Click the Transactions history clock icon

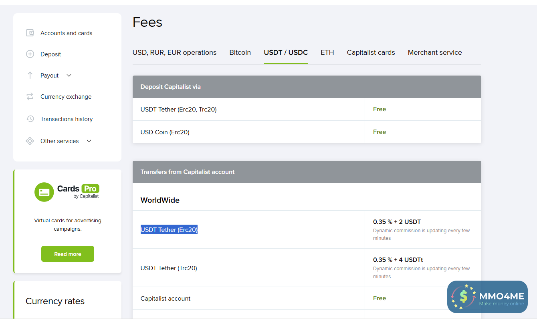pyautogui.click(x=30, y=119)
